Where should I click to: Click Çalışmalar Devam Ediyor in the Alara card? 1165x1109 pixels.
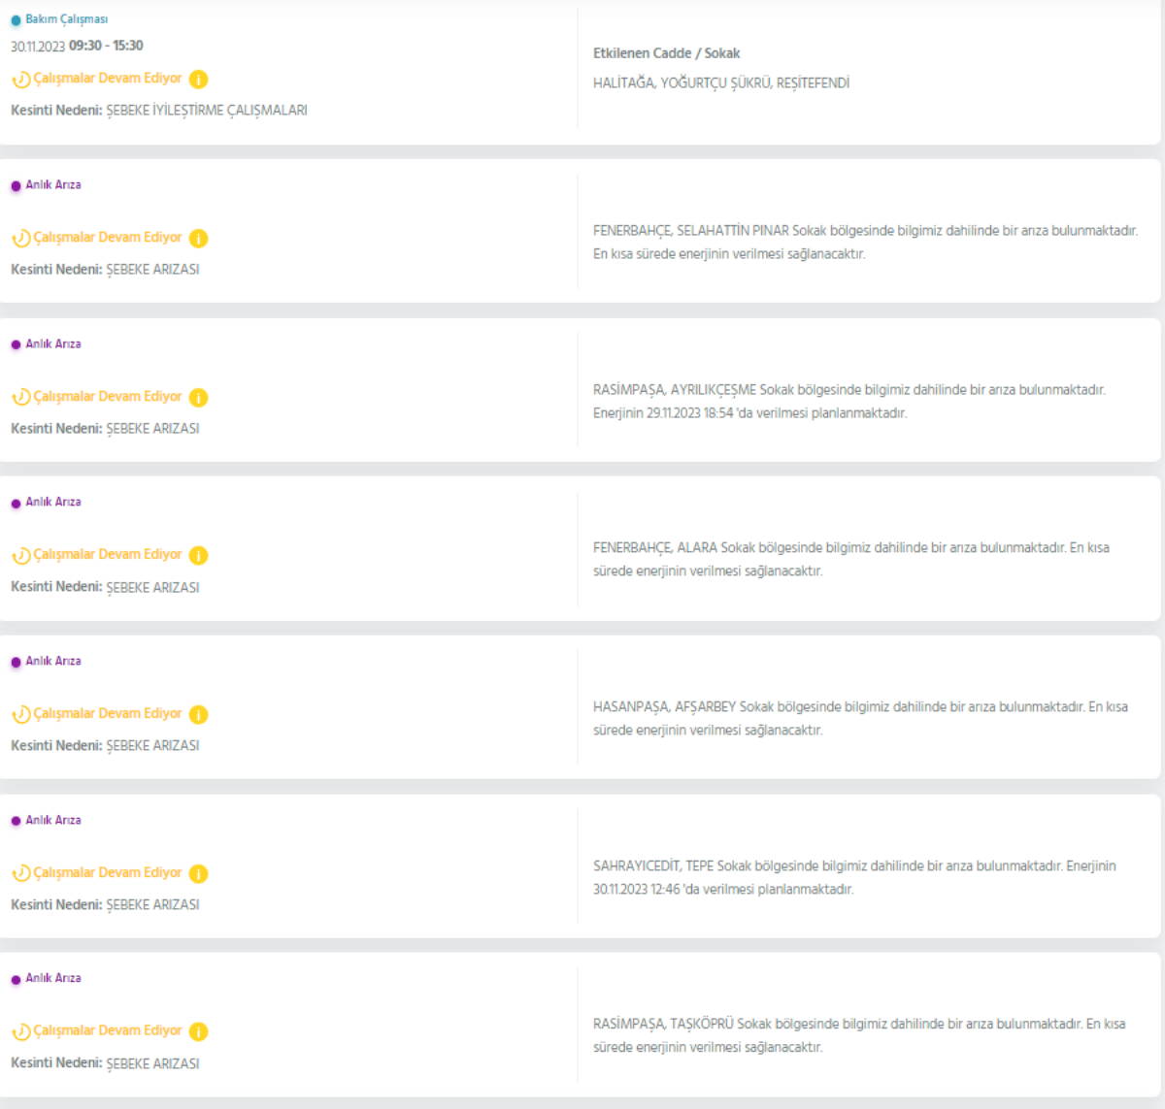(108, 555)
